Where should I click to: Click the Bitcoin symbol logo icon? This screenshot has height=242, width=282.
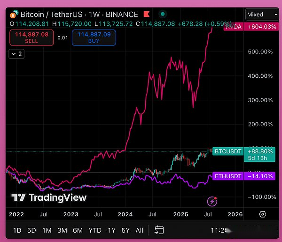point(14,15)
